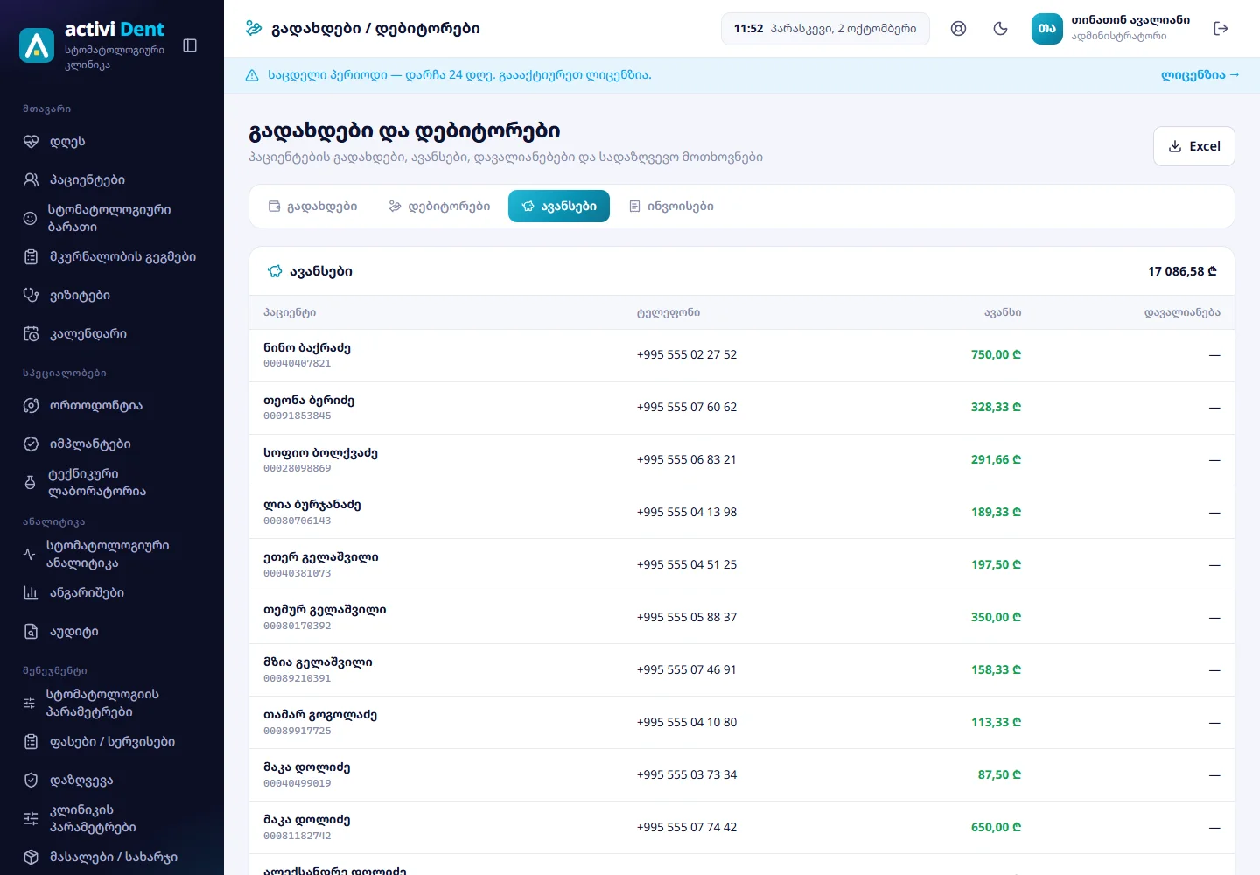Collapse the sidebar panel icon

click(190, 45)
